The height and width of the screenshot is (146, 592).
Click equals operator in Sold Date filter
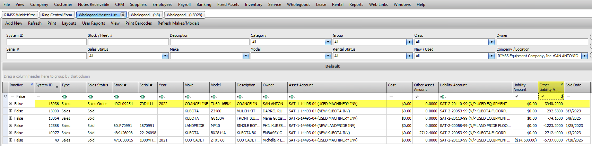[568, 97]
